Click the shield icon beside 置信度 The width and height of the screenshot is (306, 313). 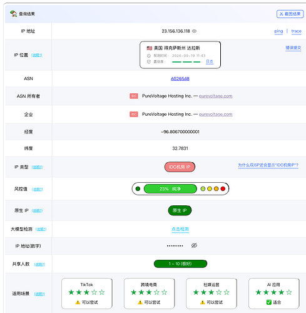(x=149, y=62)
